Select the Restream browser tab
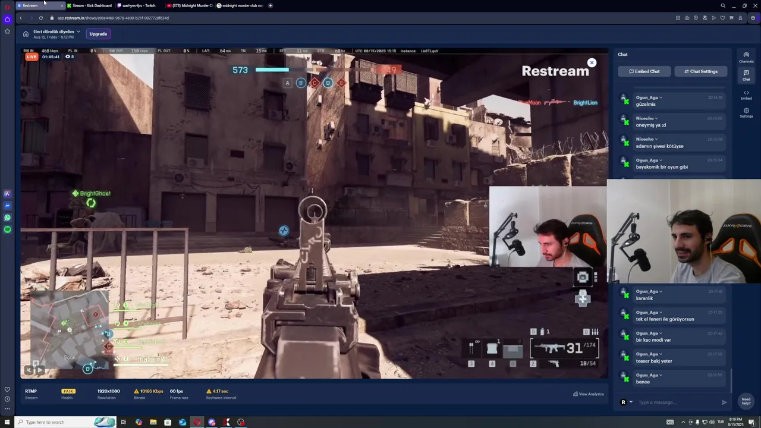 coord(39,5)
